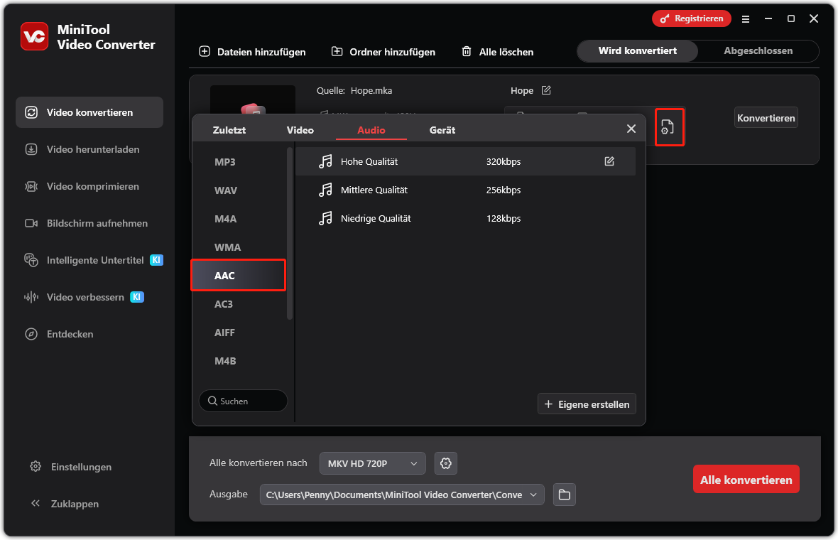The height and width of the screenshot is (540, 838).
Task: Select Video konvertieren in sidebar
Action: click(89, 112)
